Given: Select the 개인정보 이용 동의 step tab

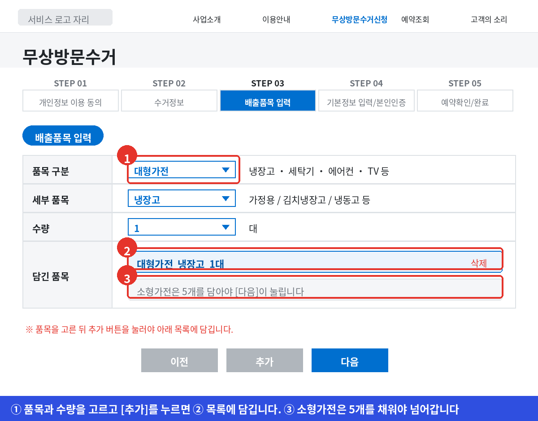Looking at the screenshot, I should click(x=71, y=101).
